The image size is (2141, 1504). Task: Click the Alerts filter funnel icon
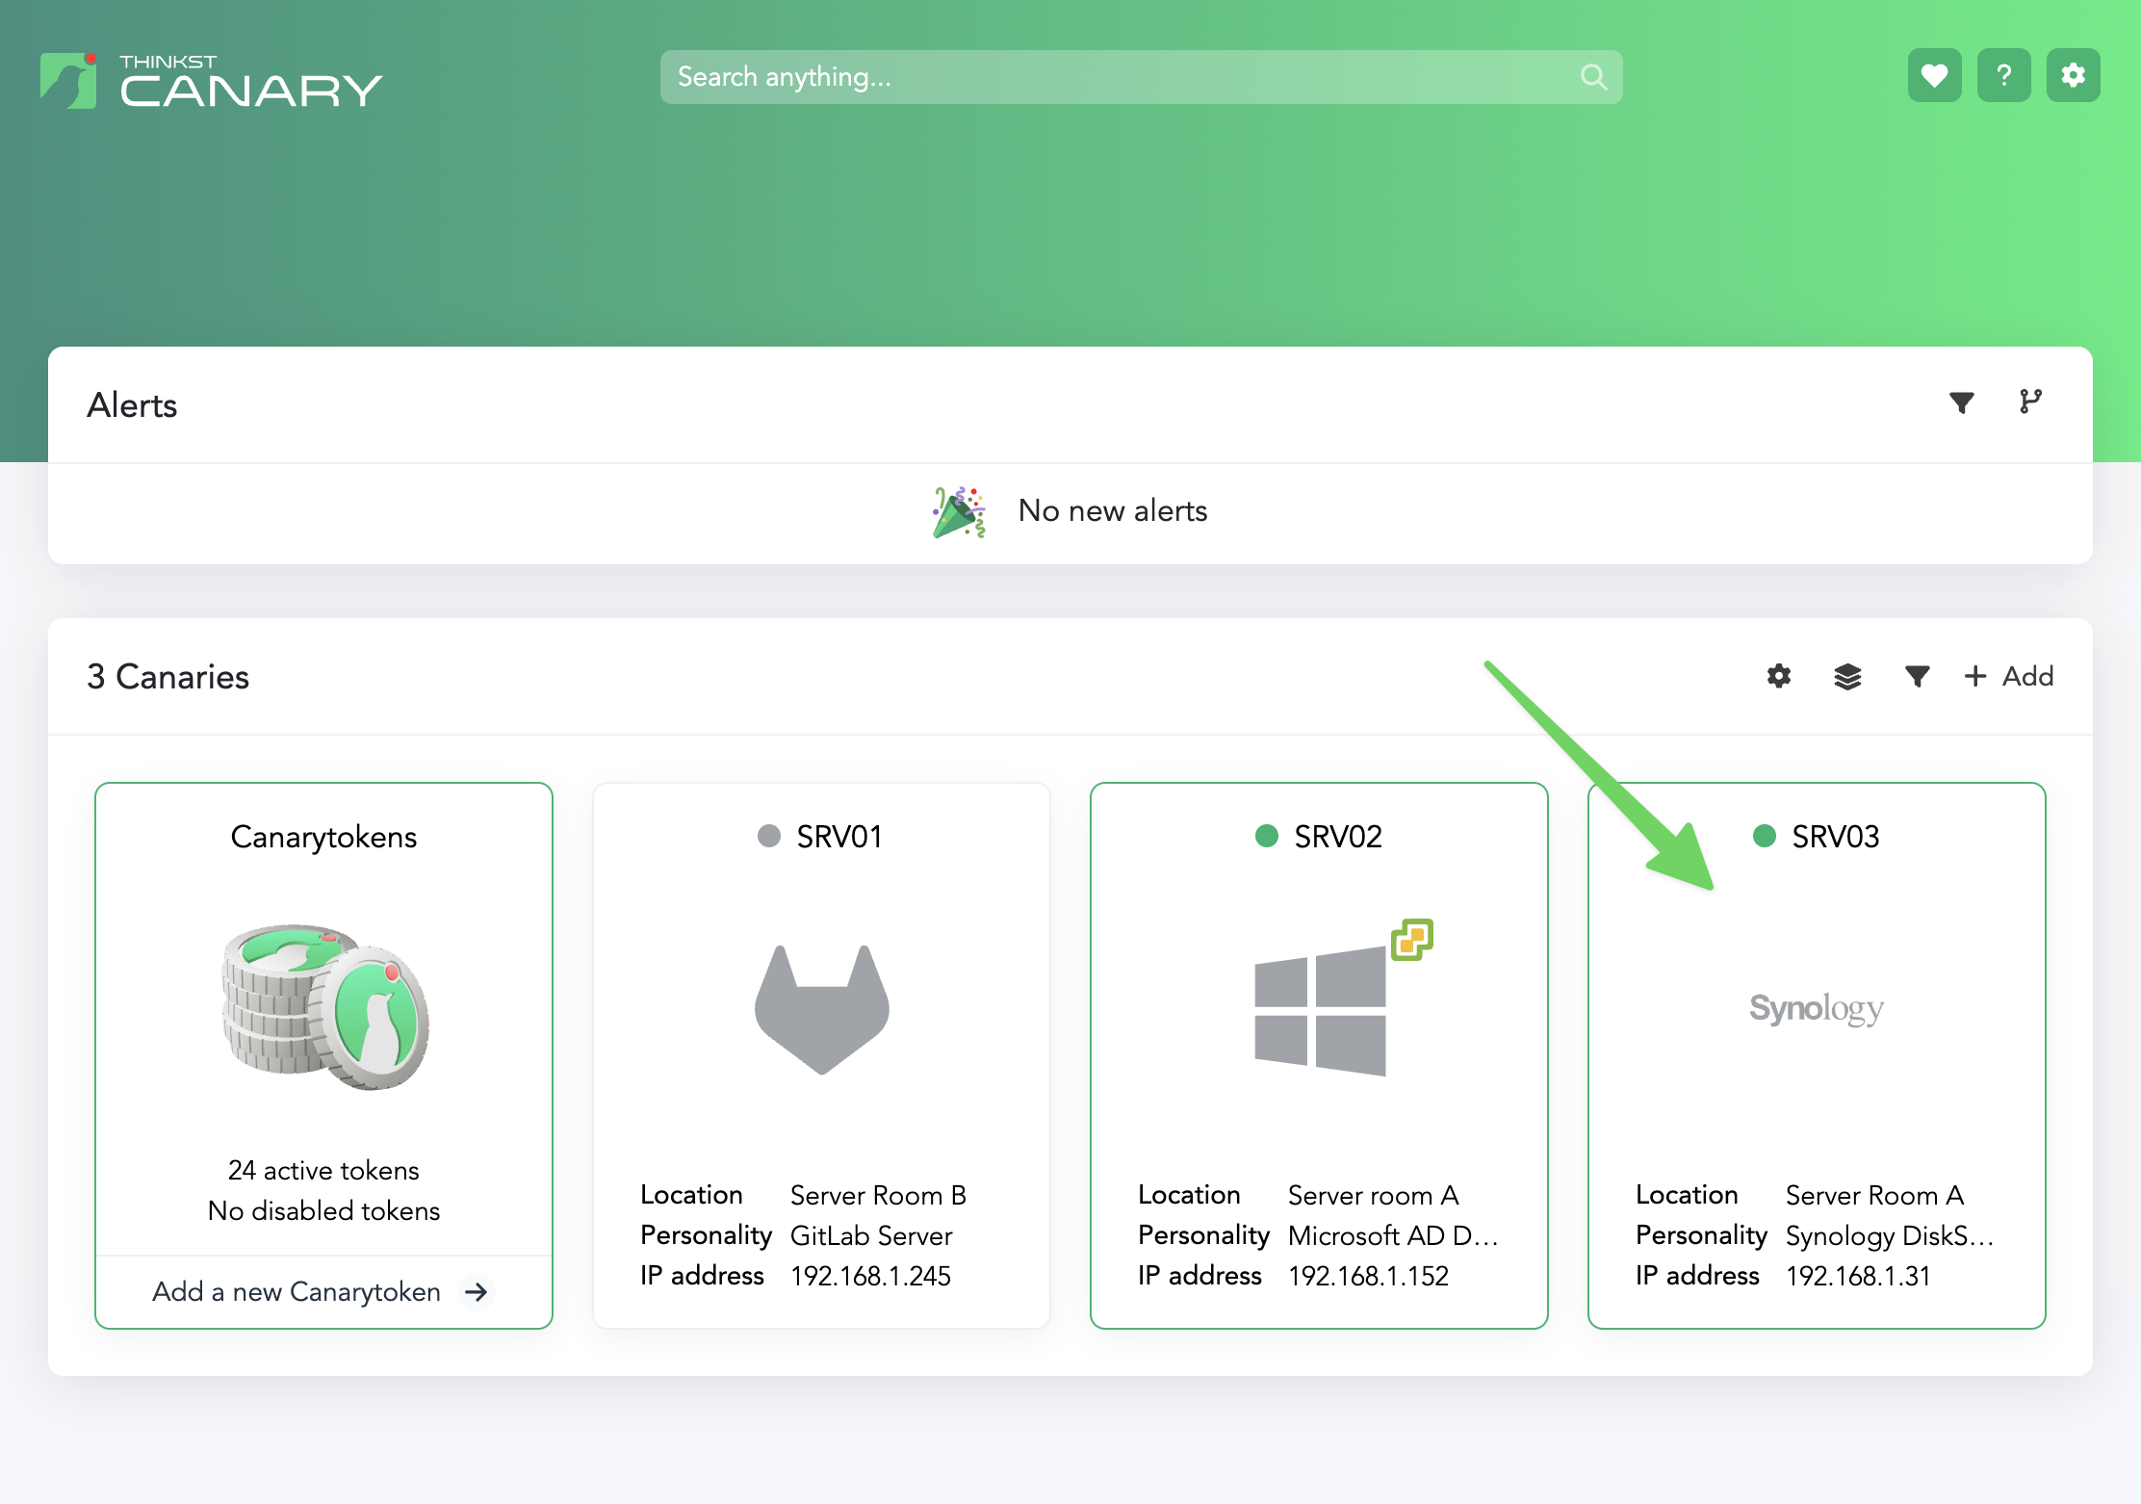click(1961, 402)
